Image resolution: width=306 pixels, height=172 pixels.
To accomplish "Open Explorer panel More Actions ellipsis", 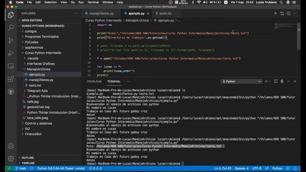I will tap(76, 13).
